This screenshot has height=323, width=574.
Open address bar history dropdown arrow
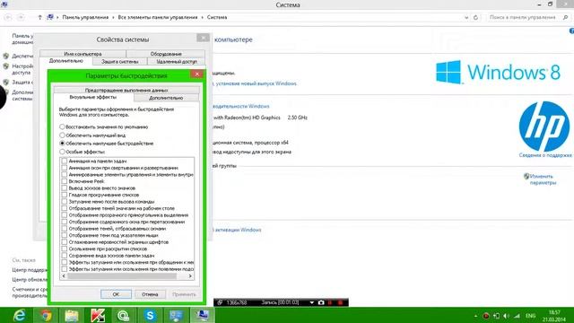tap(466, 17)
